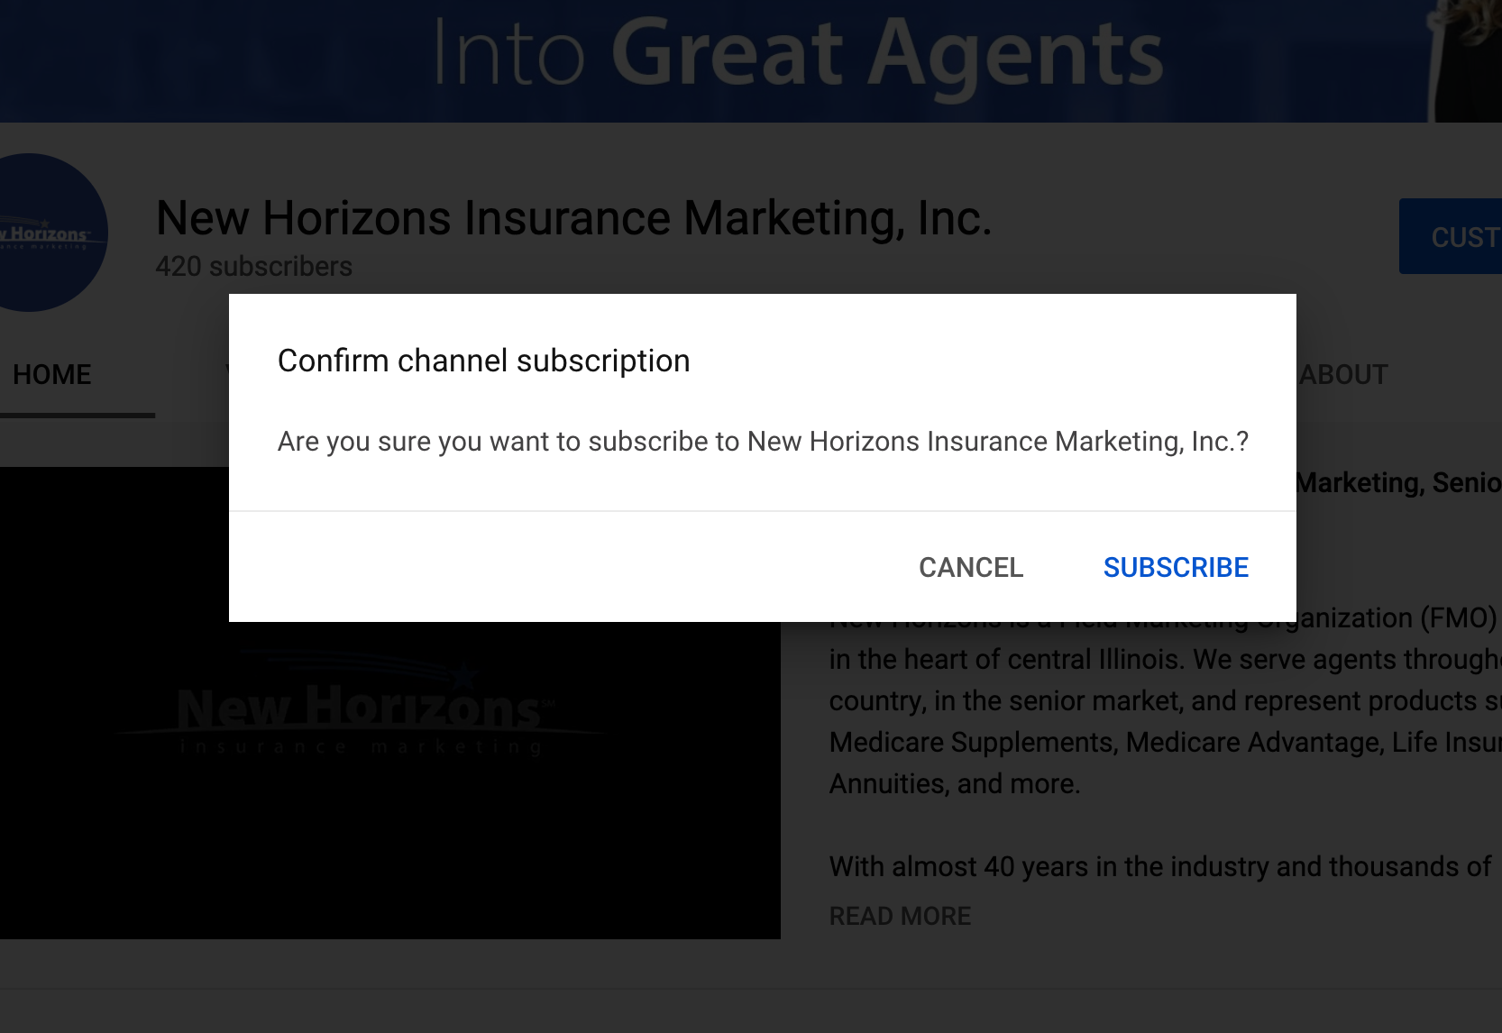The width and height of the screenshot is (1502, 1033).
Task: Click the 'country, in the senior market' line
Action: coord(1166,700)
